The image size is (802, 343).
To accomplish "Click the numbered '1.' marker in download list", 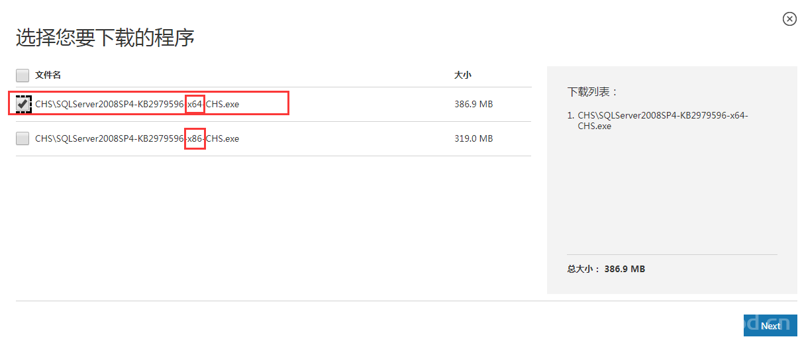I will (571, 115).
